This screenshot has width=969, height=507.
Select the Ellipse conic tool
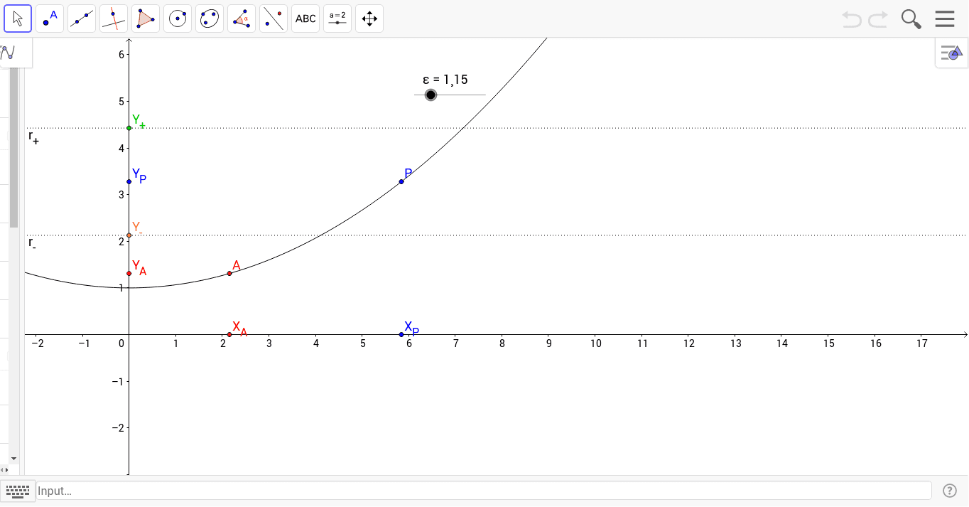click(x=210, y=18)
